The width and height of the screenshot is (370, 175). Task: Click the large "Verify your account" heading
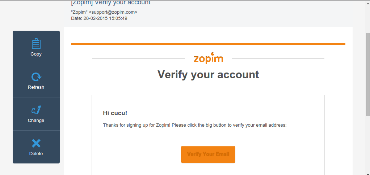point(208,75)
